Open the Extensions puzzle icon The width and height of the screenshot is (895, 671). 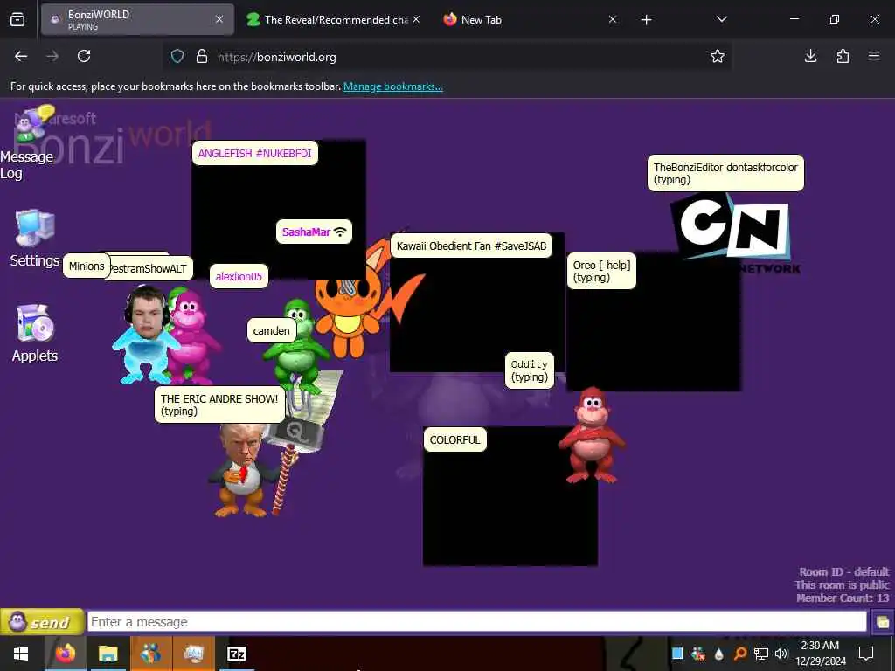(843, 56)
